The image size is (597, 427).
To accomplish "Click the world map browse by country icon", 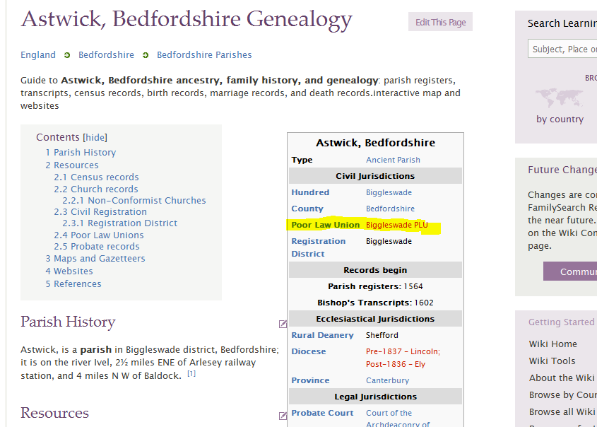I will (x=559, y=98).
